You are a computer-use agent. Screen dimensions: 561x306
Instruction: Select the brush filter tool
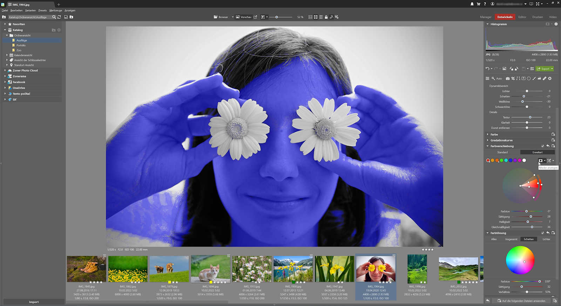(534, 79)
